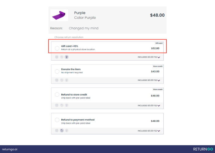Click the highlighted ribbon icon under Gift card +10%
The width and height of the screenshot is (215, 153).
pos(67,57)
